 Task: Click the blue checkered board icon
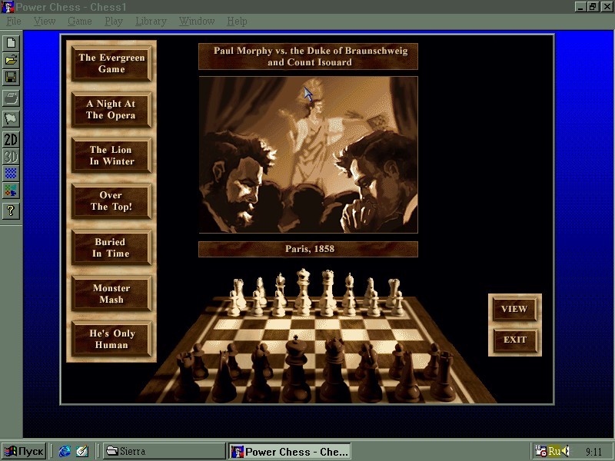pos(11,174)
